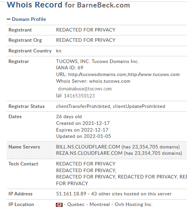Screen dimensions: 187x208
Task: Select the Registrant Org label
Action: click(x=25, y=40)
